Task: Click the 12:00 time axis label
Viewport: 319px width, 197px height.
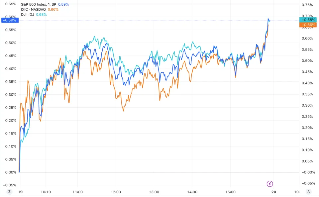Action: [x=116, y=192]
